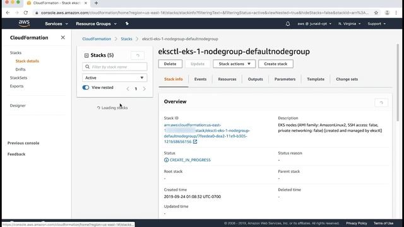The width and height of the screenshot is (404, 227).
Task: Click the Create stack button
Action: point(276,64)
